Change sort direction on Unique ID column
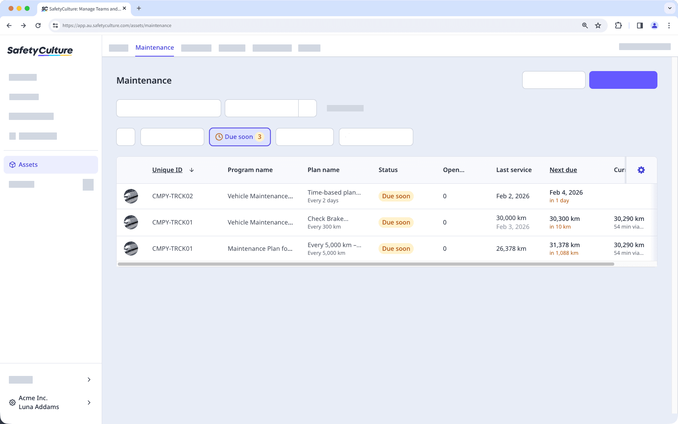Viewport: 678px width, 424px height. (191, 170)
